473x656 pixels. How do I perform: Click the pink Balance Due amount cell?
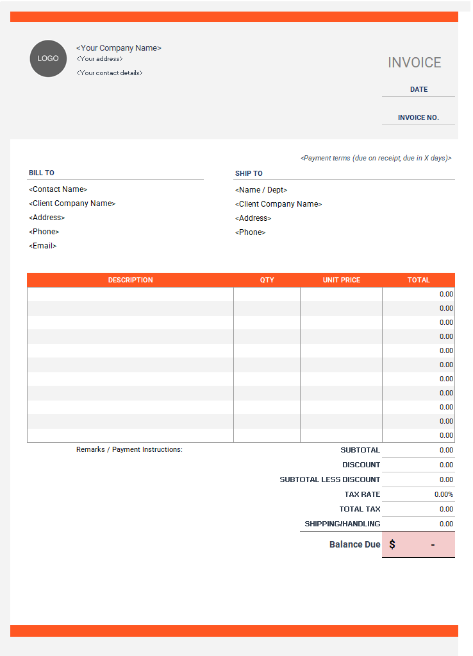click(419, 544)
